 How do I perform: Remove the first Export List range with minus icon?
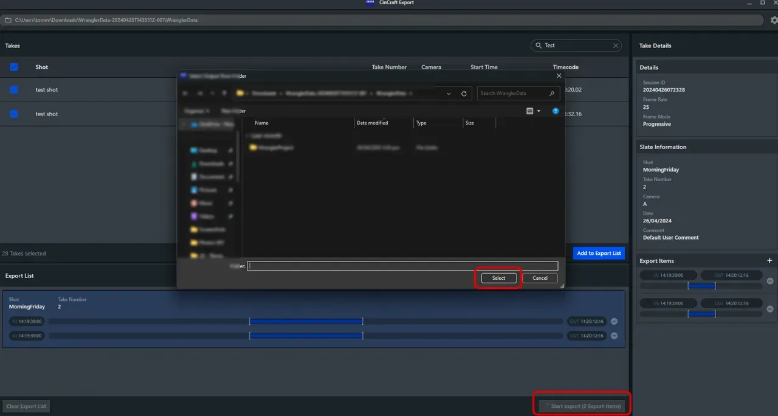pyautogui.click(x=614, y=321)
